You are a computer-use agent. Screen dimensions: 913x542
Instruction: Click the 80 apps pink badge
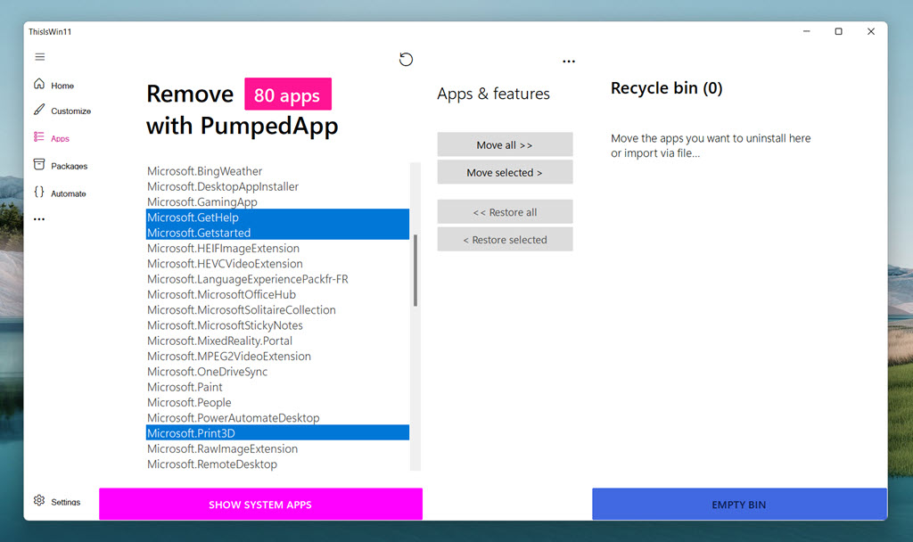point(288,94)
